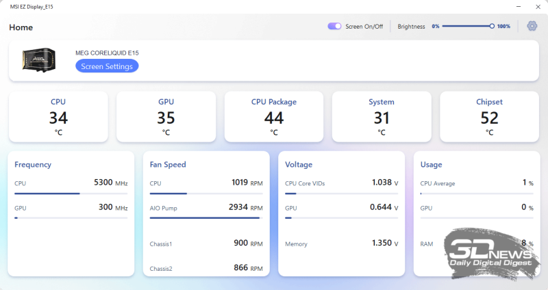Click the Chassis1 fan speed row
Screen dimensions: 548x290
click(206, 243)
